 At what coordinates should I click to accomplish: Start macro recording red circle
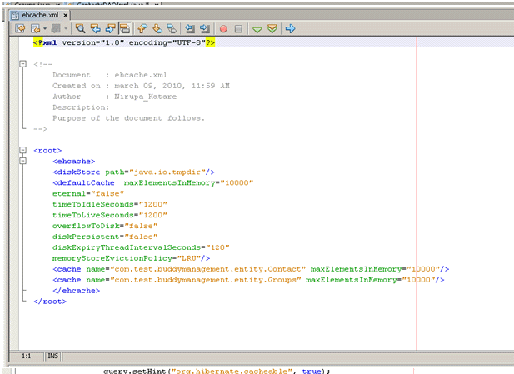point(223,29)
